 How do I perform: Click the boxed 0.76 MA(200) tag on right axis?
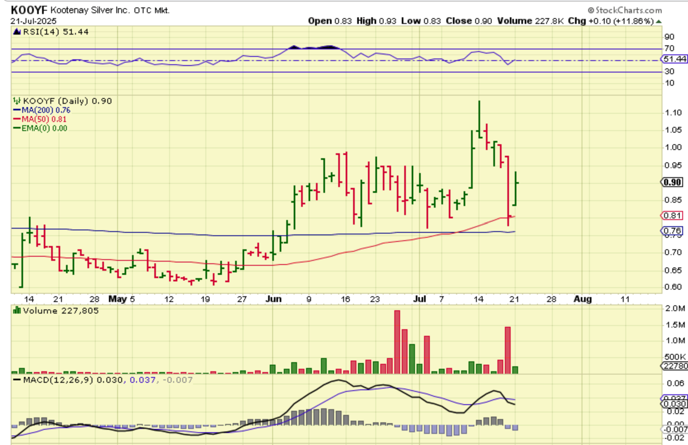(x=672, y=231)
